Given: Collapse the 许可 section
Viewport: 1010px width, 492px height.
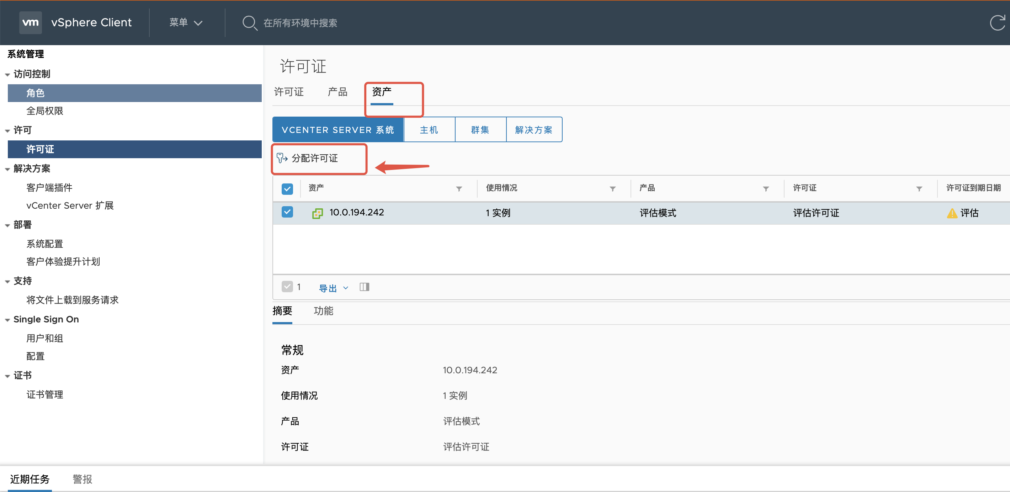Looking at the screenshot, I should point(7,130).
